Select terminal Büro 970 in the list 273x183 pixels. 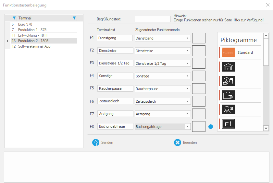[x=25, y=24]
